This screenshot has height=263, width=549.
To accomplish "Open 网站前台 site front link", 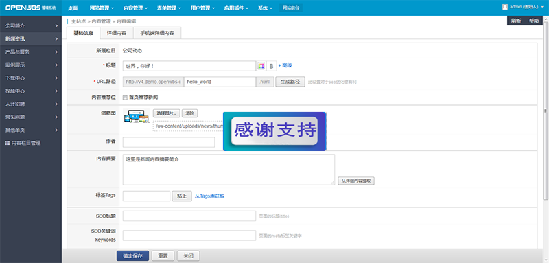I will 290,8.
